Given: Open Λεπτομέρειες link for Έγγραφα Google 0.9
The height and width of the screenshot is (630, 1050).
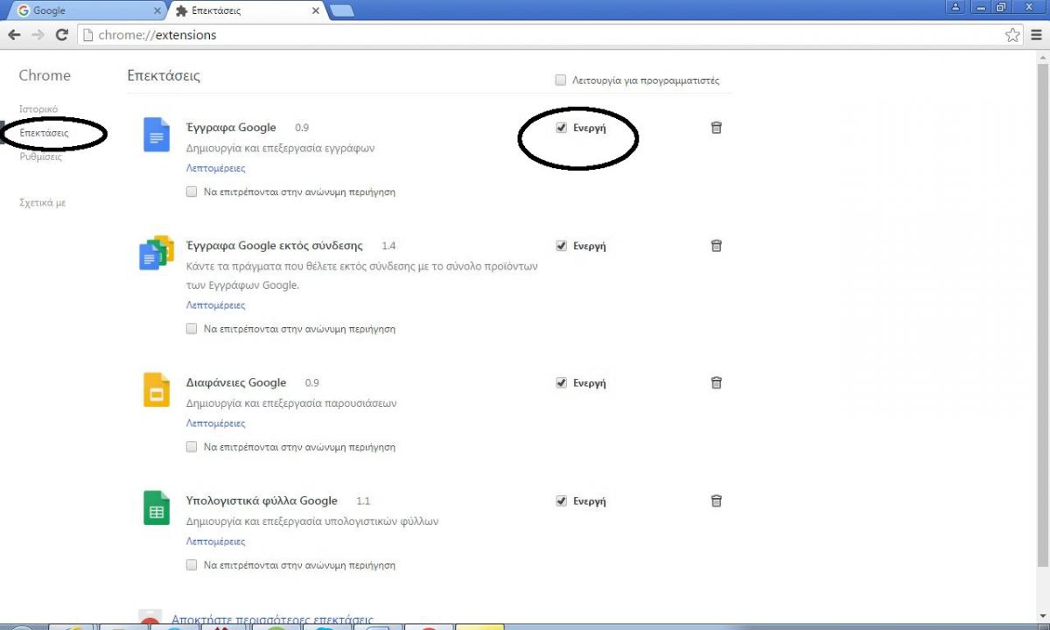Looking at the screenshot, I should 215,168.
